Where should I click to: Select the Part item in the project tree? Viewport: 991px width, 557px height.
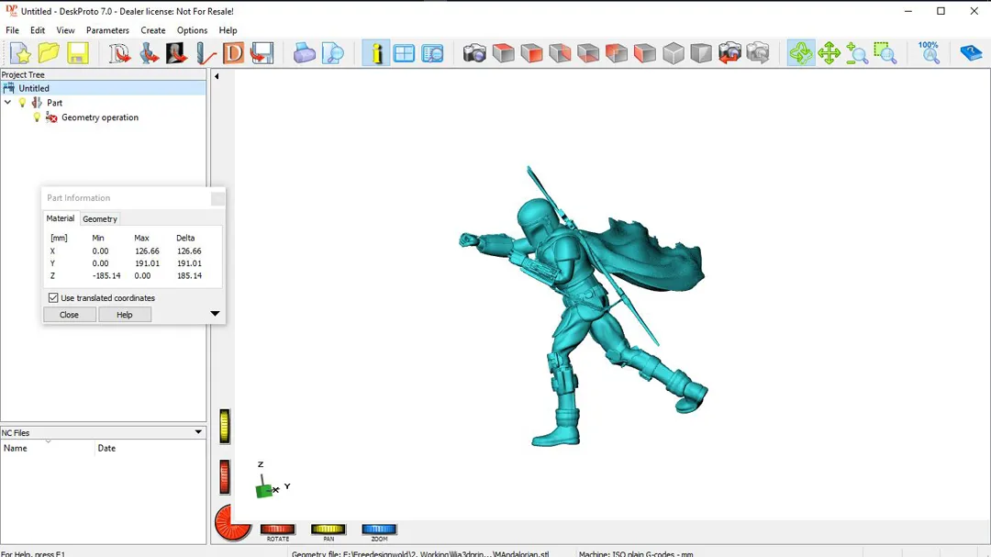coord(54,103)
